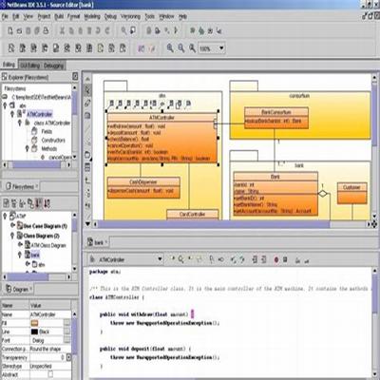Switch to the GUI Editing workspace tab
Viewport: 380px width, 380px height.
click(x=30, y=66)
